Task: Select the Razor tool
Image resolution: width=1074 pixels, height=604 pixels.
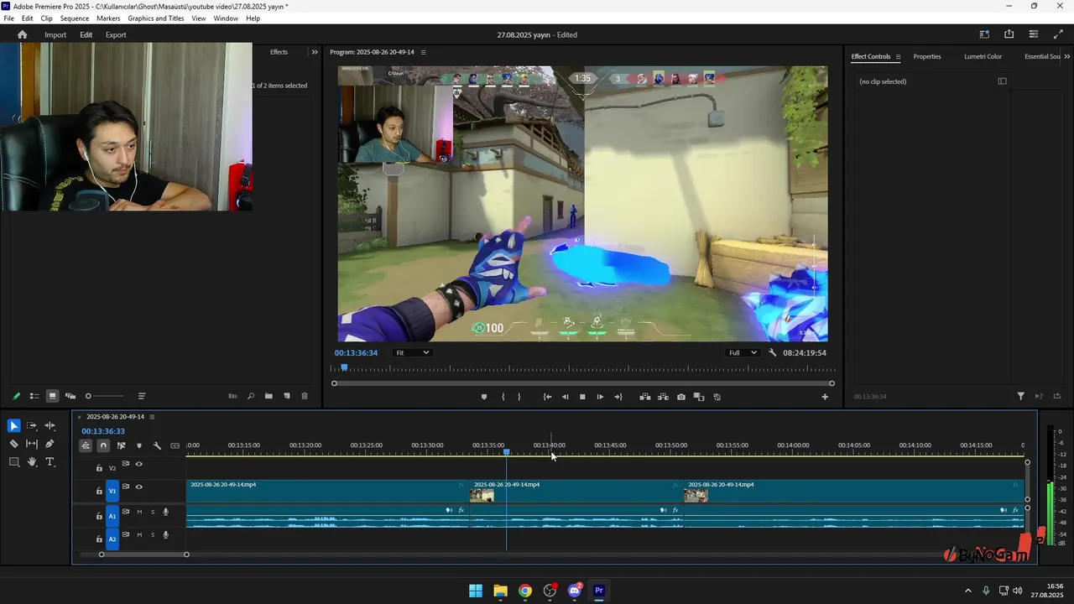Action: pos(13,444)
